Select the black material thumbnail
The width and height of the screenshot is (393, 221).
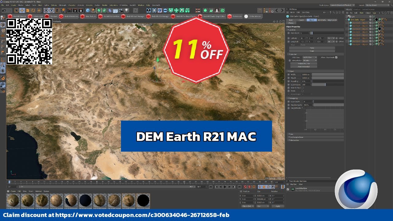pyautogui.click(x=143, y=201)
